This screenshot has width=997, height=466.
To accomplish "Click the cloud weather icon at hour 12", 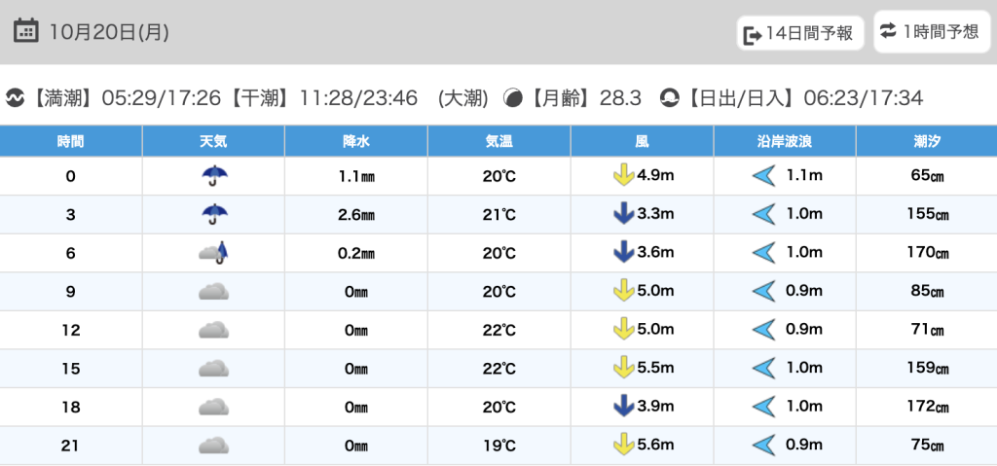I will (213, 330).
